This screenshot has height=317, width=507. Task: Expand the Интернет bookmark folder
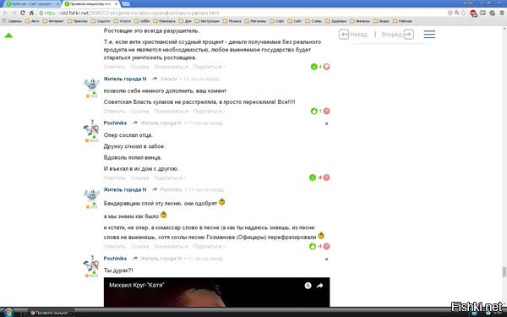(53, 21)
